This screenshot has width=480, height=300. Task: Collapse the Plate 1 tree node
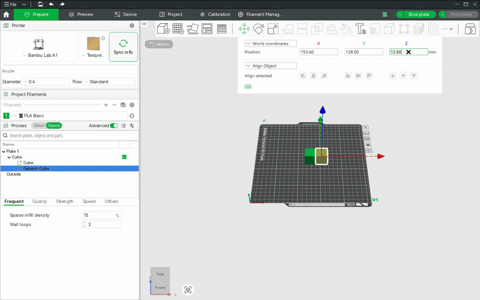click(x=4, y=152)
